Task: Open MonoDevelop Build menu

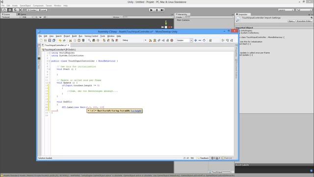Action: click(x=74, y=36)
